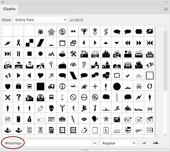The height and width of the screenshot is (152, 170).
Task: Pick the lips glyph
Action: 84,119
